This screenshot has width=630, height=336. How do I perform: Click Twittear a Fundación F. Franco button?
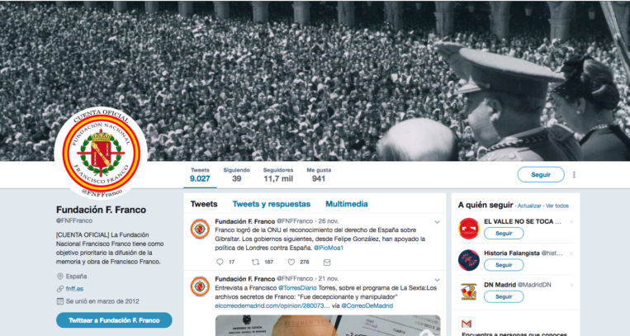click(114, 320)
